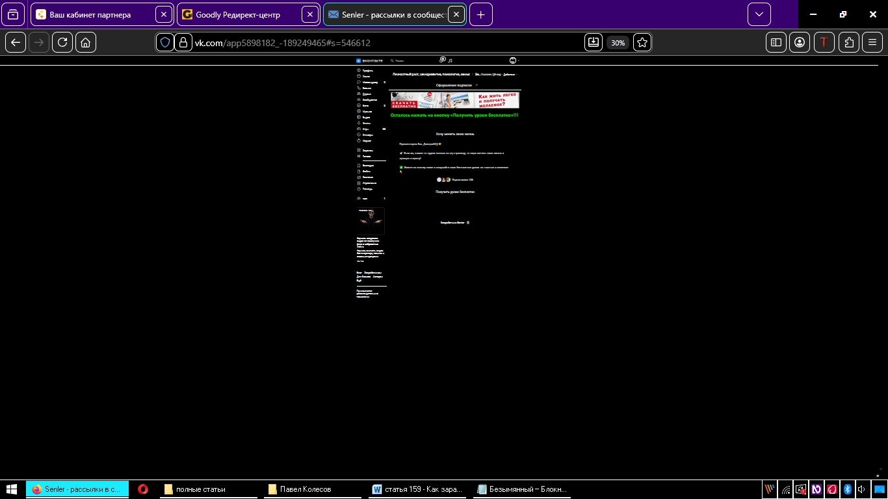
Task: Open the VK profile avatar dropdown
Action: point(514,60)
